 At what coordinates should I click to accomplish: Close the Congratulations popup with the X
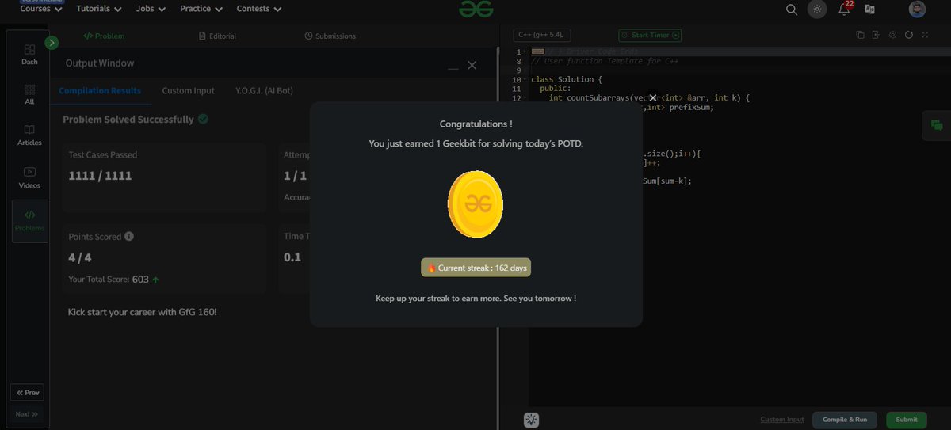coord(652,97)
